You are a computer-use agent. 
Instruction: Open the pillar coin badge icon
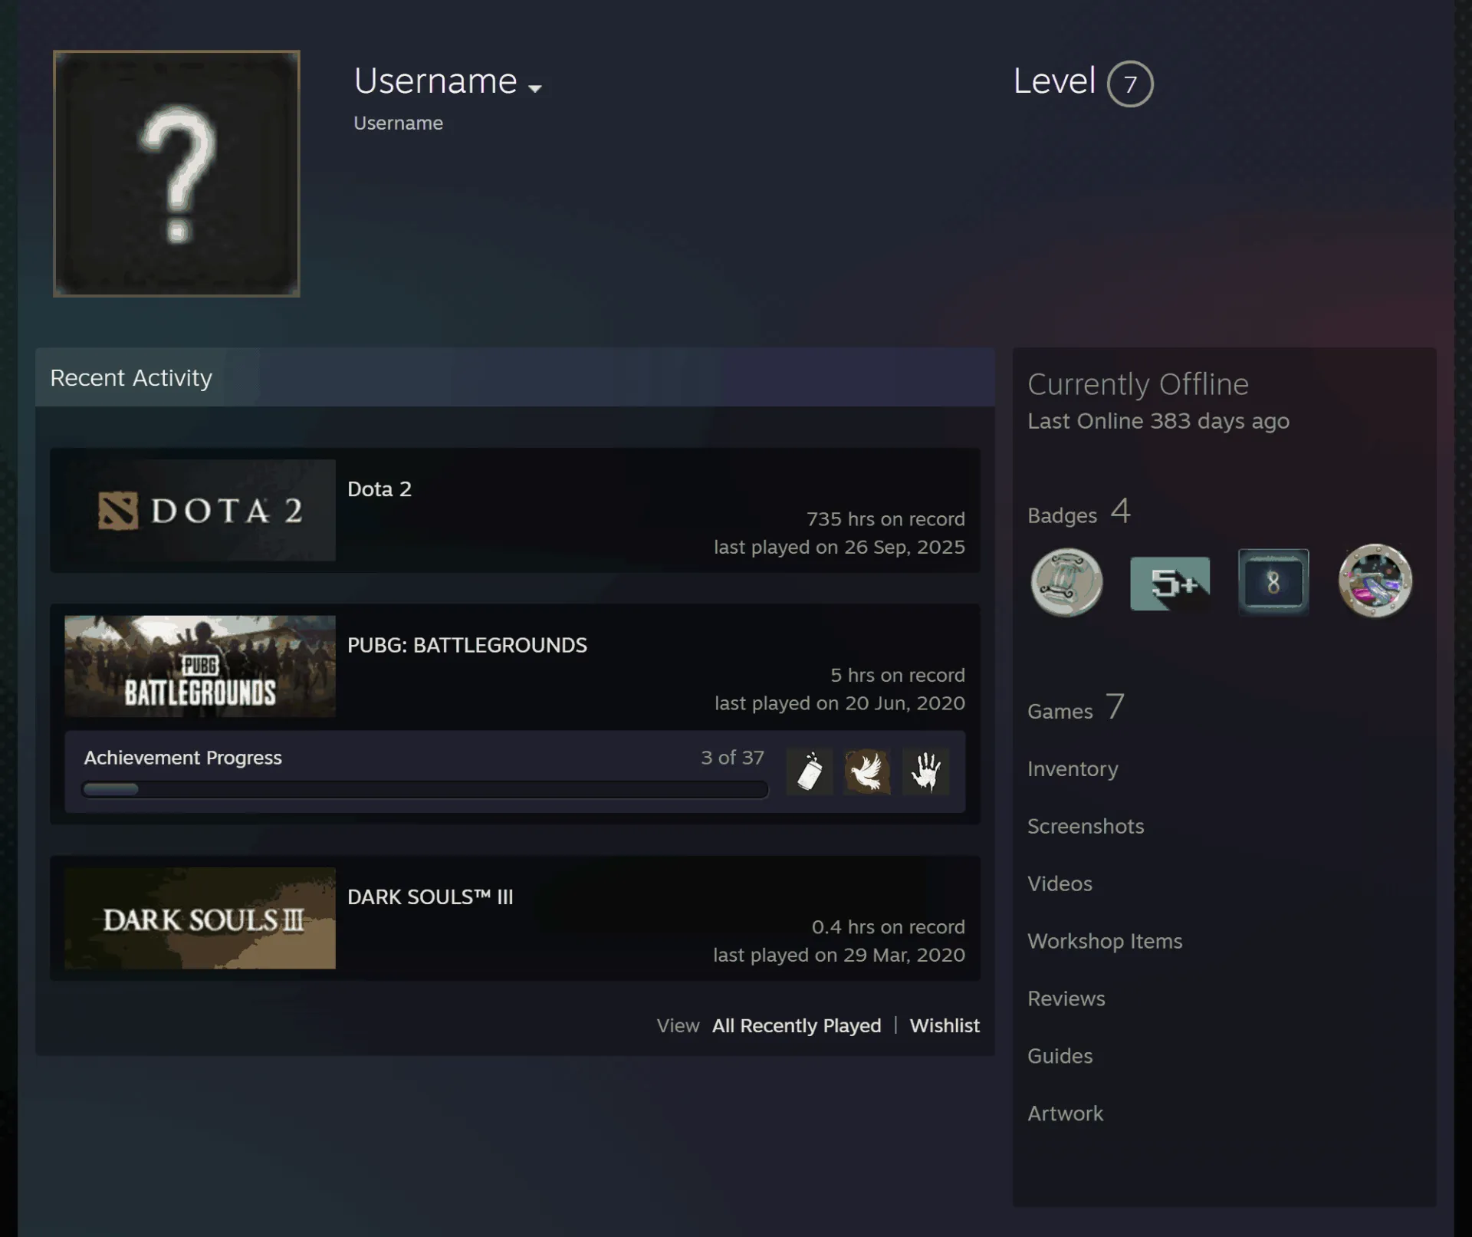click(x=1066, y=583)
